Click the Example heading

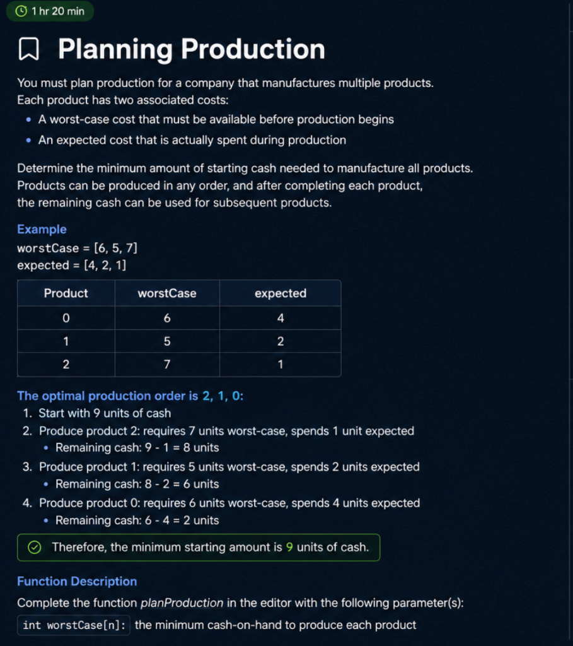tap(42, 229)
